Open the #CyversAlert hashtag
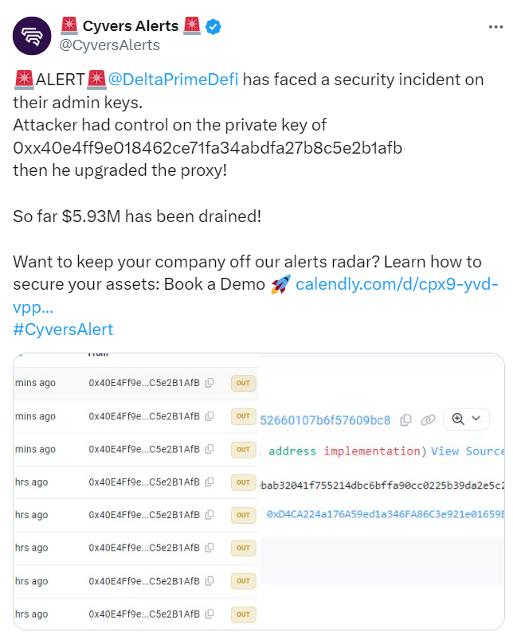 point(64,330)
